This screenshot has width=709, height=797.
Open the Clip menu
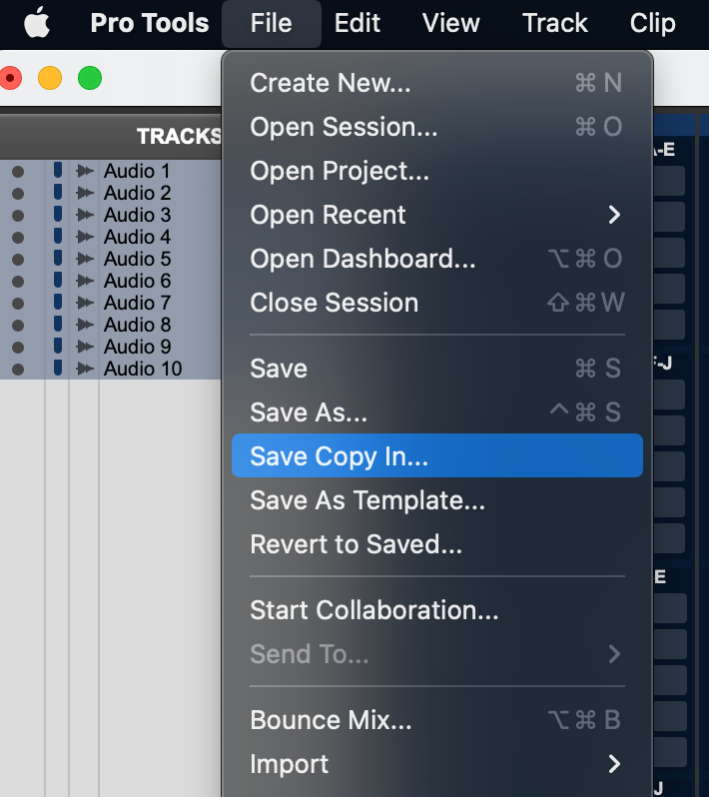pyautogui.click(x=653, y=23)
